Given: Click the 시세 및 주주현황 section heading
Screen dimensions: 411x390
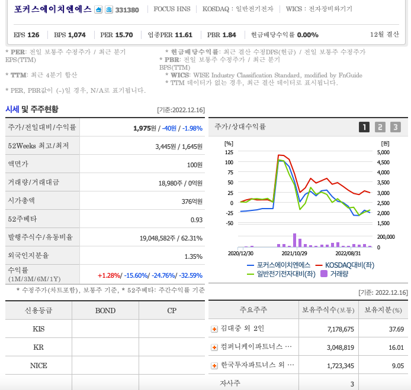Looking at the screenshot, I should point(32,109).
